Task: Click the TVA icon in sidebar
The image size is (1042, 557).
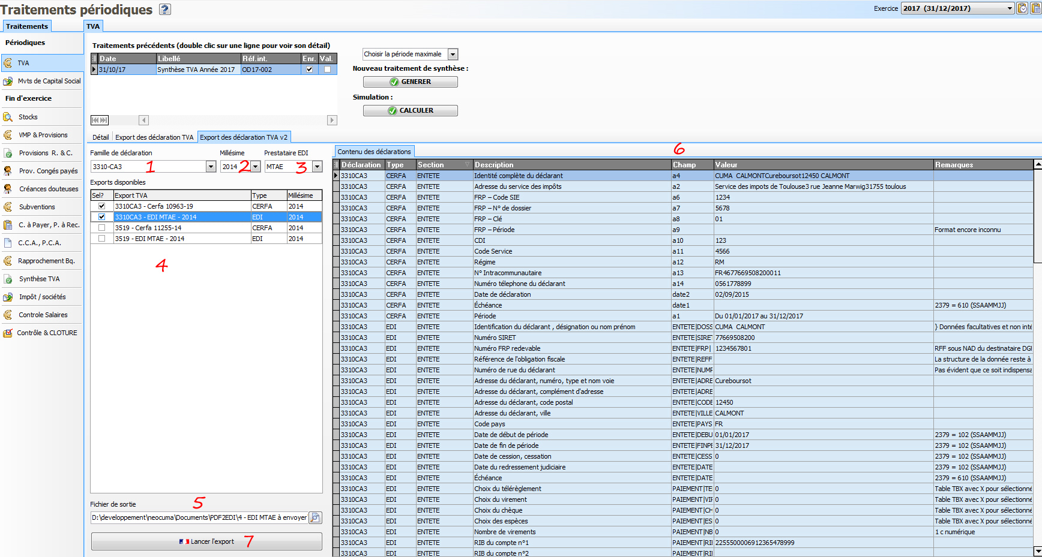Action: [x=8, y=63]
